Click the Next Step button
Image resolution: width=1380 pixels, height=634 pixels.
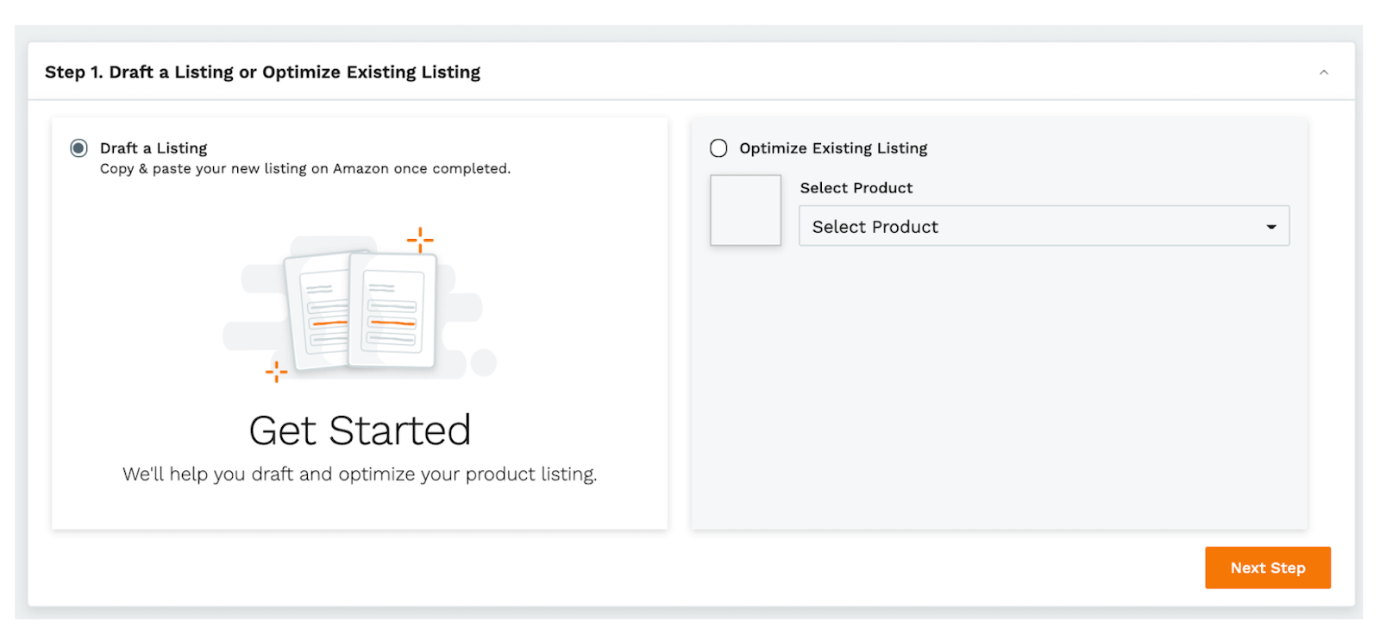coord(1267,568)
